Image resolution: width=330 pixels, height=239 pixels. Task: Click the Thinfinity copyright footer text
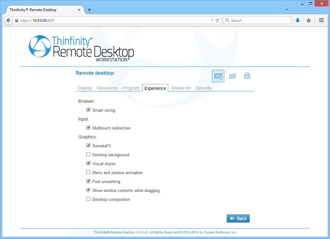tap(165, 232)
